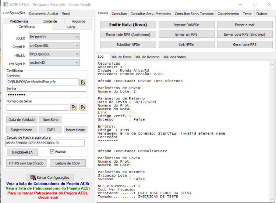276x203 pixels.
Task: Browse for certificate file path icon
Action: (83, 82)
